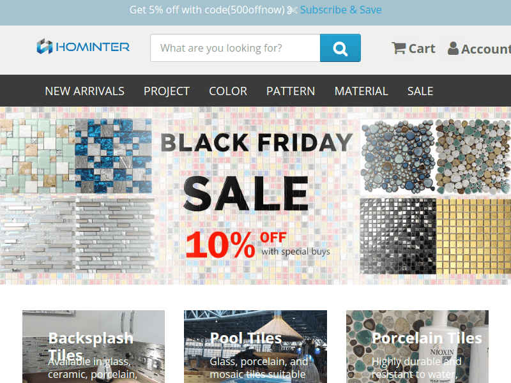Open the shopping cart icon

pyautogui.click(x=399, y=49)
